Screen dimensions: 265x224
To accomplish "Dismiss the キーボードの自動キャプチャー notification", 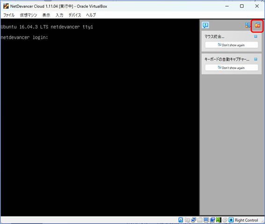I will tap(256, 59).
